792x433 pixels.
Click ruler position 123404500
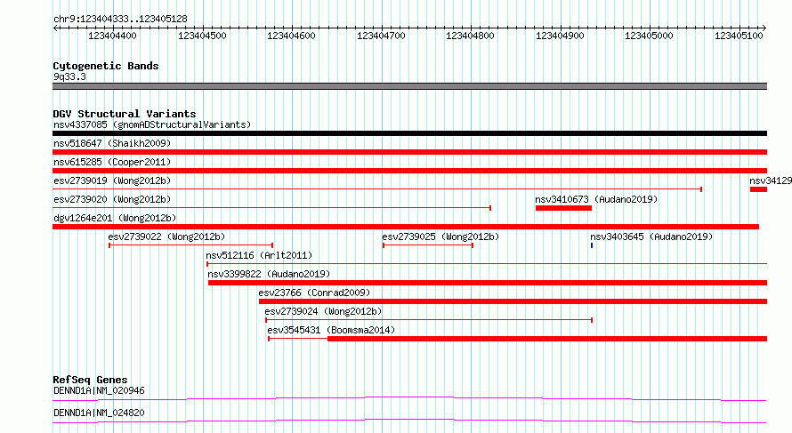[202, 36]
